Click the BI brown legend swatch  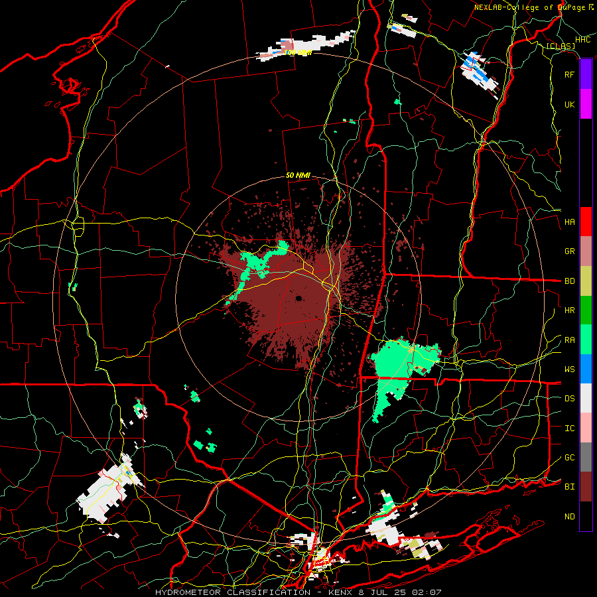click(x=586, y=487)
